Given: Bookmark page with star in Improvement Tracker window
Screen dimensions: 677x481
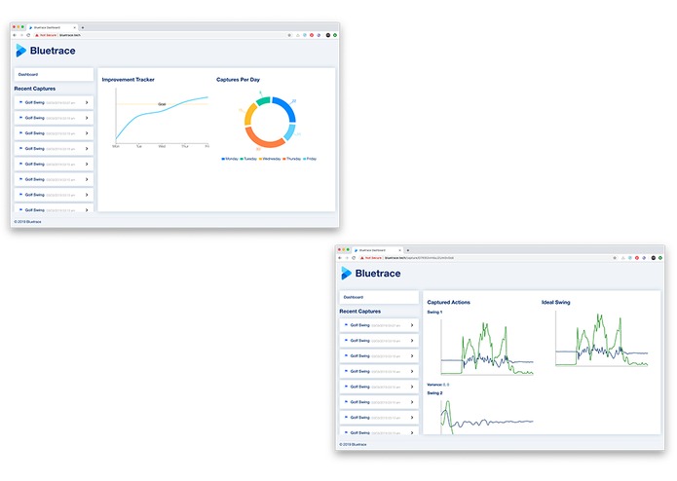Looking at the screenshot, I should coord(289,35).
